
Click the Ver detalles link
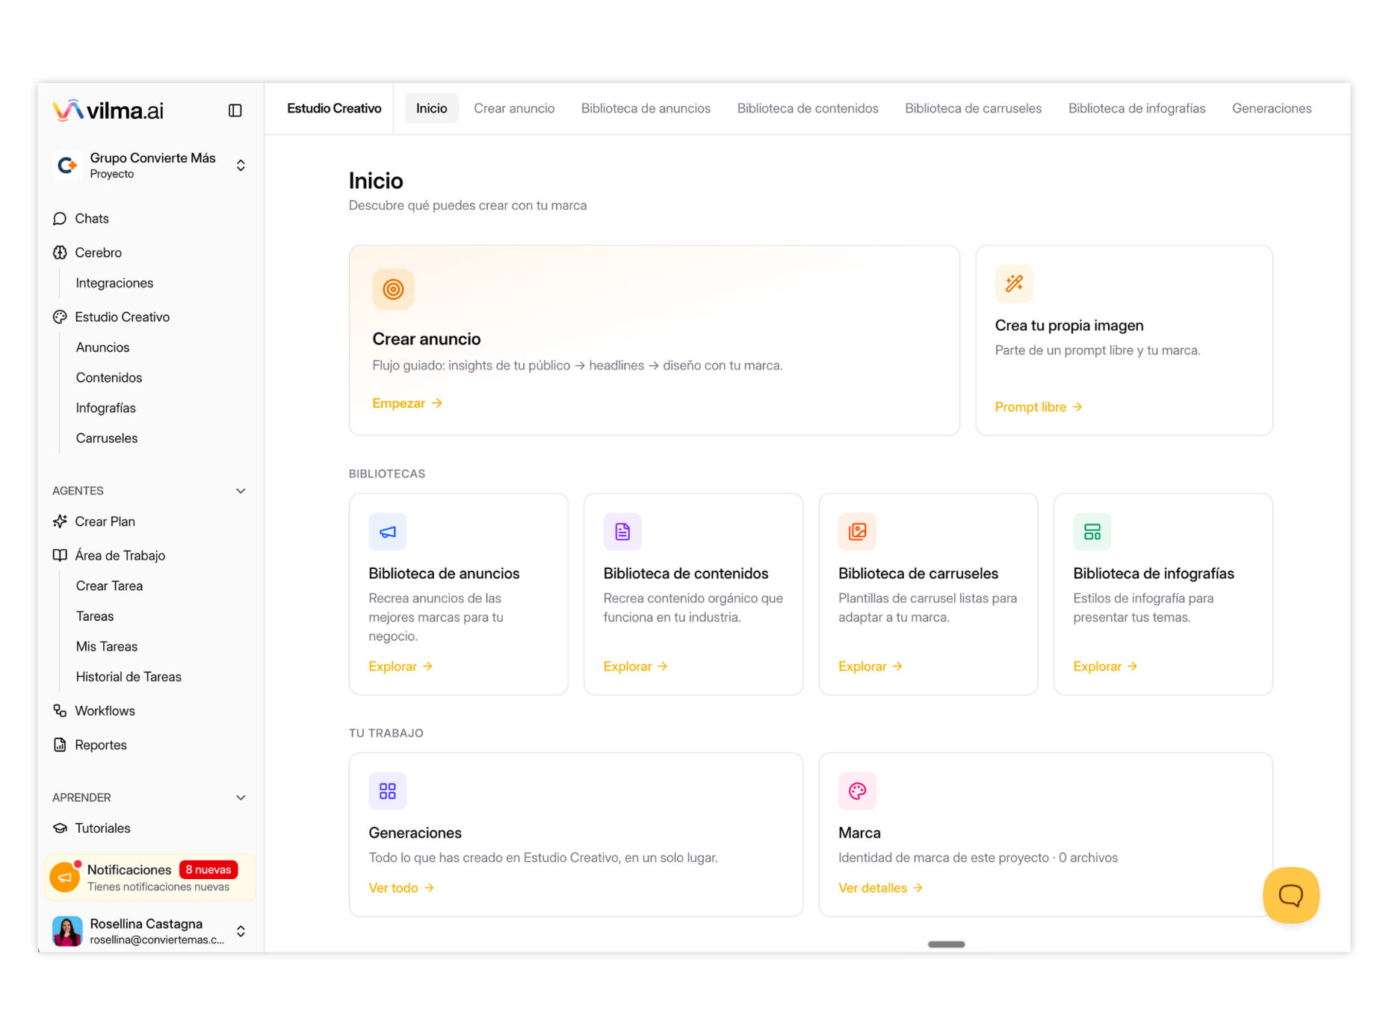click(x=880, y=888)
